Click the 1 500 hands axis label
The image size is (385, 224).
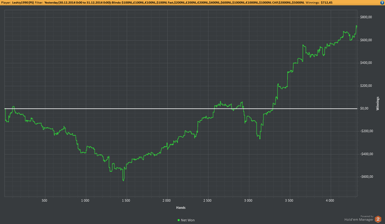126,200
